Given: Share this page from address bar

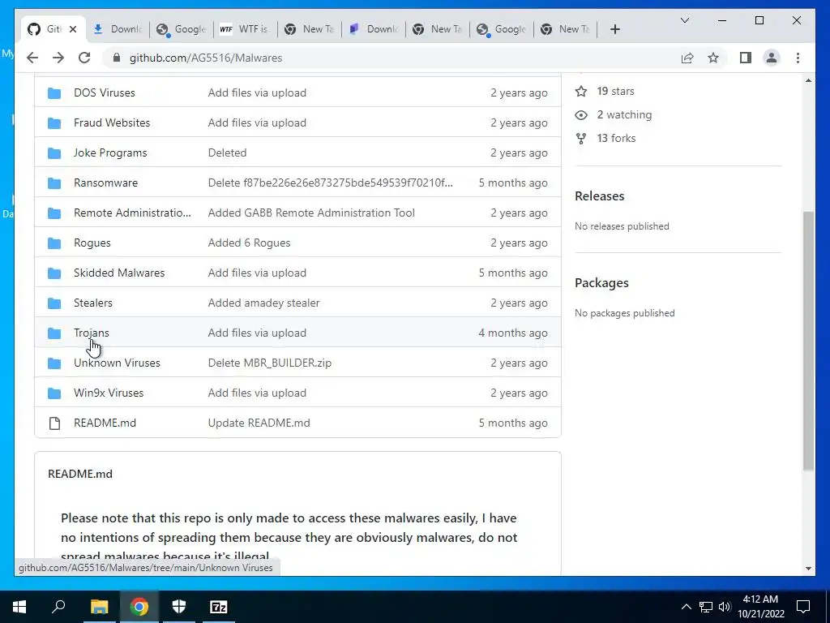Looking at the screenshot, I should coord(687,58).
